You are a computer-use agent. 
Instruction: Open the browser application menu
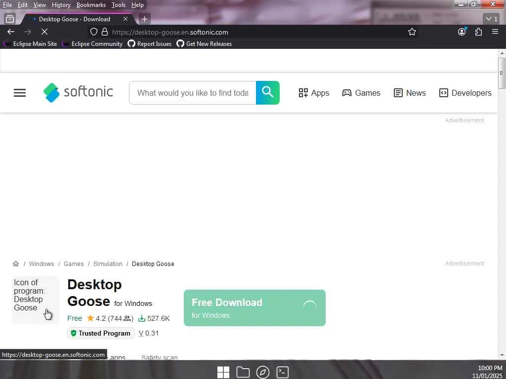[495, 32]
